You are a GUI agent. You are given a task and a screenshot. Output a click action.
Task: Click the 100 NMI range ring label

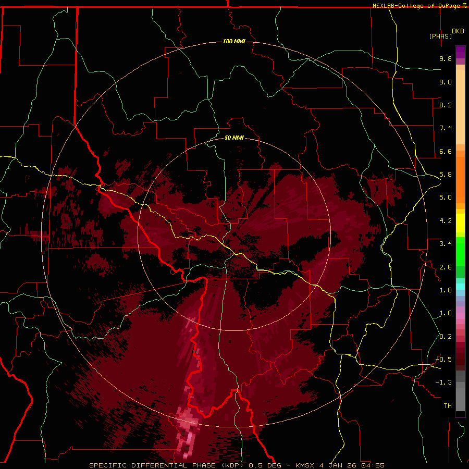coord(234,41)
